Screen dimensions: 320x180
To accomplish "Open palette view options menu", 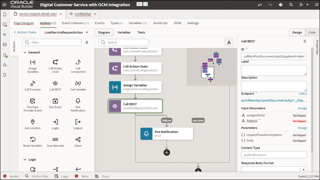I will (87, 43).
